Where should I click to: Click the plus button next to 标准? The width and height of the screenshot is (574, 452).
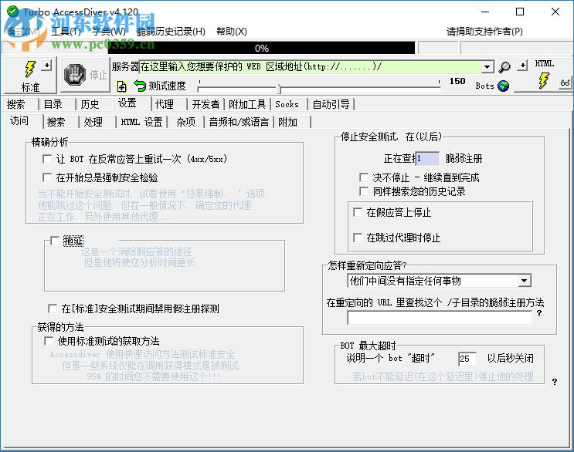46,66
